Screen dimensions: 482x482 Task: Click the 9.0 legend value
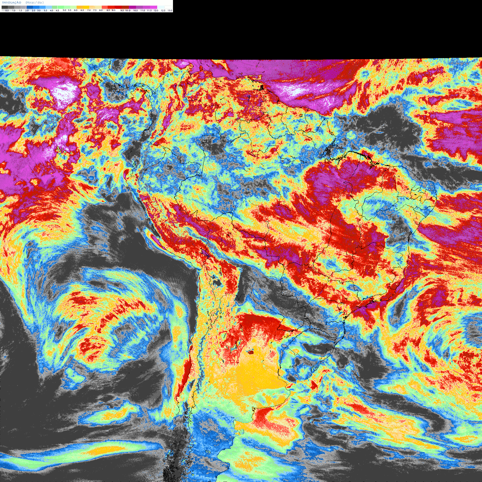click(x=114, y=10)
